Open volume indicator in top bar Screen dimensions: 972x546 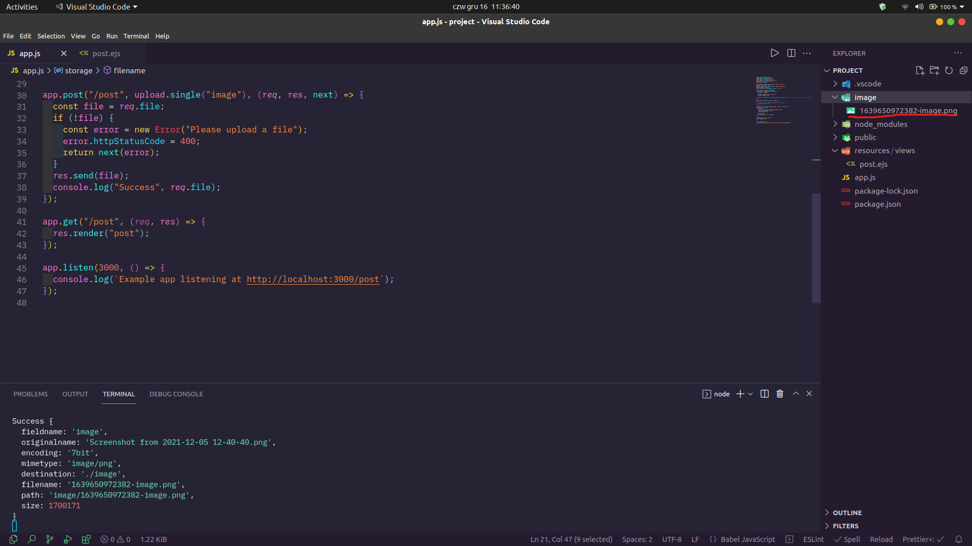(x=919, y=7)
